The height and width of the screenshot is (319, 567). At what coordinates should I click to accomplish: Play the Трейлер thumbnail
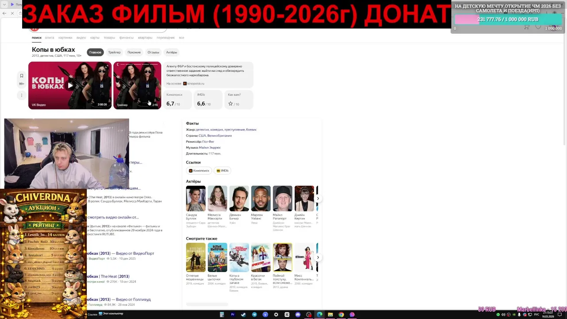pos(137,86)
